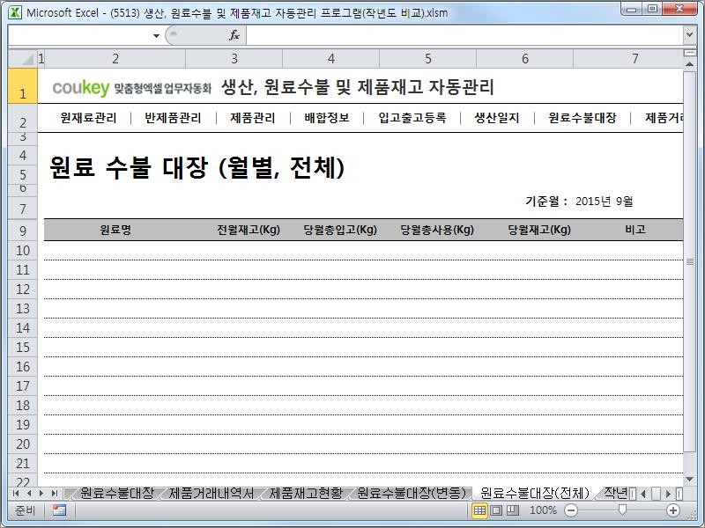Click the fx insert function icon
Screen dimensions: 705x528
coord(234,35)
